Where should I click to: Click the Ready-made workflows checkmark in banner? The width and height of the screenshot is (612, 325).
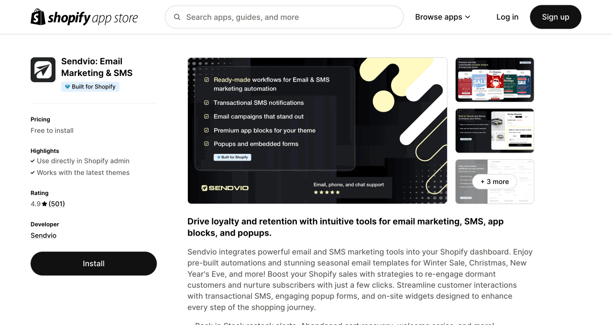point(207,80)
